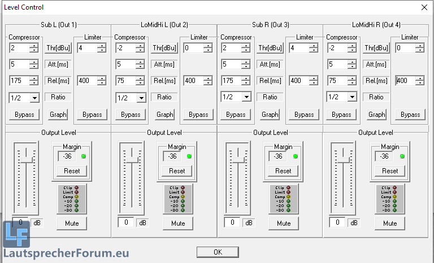Click the Sub L Margin green LED indicator
The image size is (434, 263).
tap(83, 156)
